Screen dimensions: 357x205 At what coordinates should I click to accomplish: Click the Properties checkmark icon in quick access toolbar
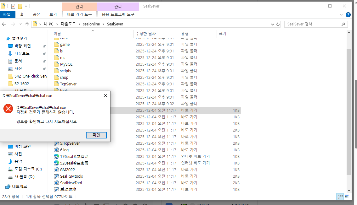(x=13, y=6)
